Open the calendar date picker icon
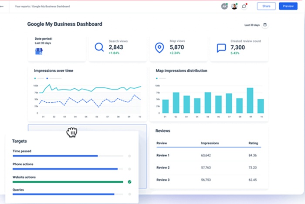Screen dimensions: 305x204 [x=265, y=25]
